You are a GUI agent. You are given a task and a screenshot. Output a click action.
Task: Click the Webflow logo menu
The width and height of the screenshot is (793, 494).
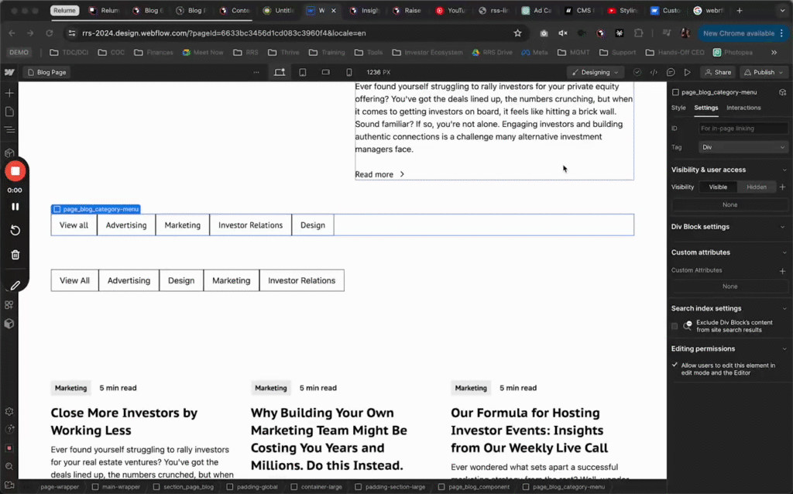coord(9,72)
